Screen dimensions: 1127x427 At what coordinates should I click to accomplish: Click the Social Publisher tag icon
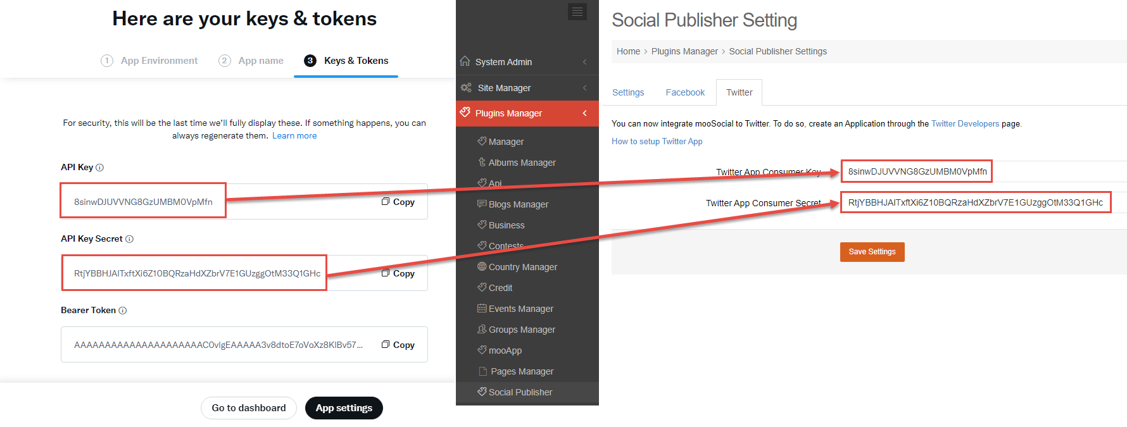point(482,392)
